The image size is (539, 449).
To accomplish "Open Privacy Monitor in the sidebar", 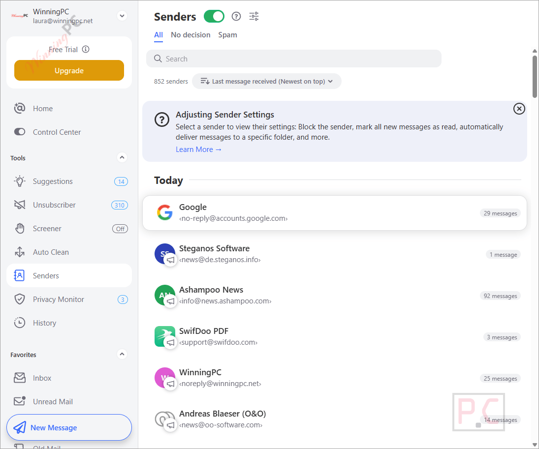I will pyautogui.click(x=69, y=299).
